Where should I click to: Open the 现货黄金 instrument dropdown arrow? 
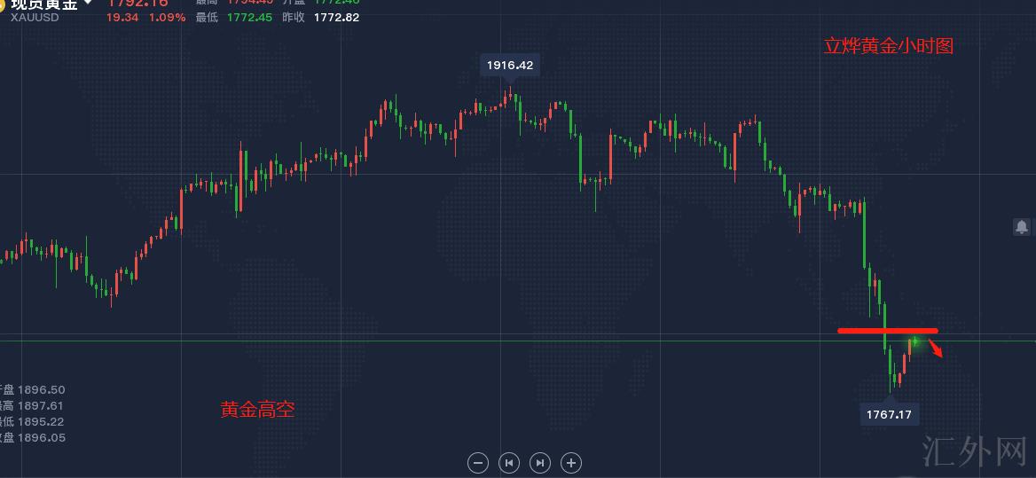(88, 4)
